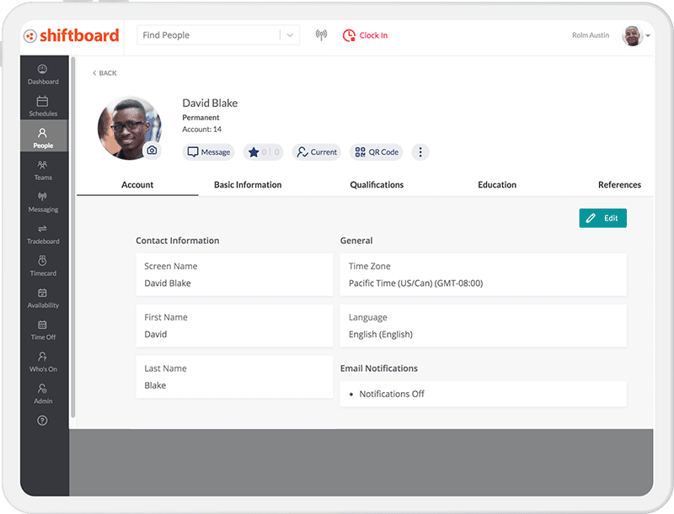Show David Blake's QR Code
This screenshot has height=514, width=674.
point(376,152)
